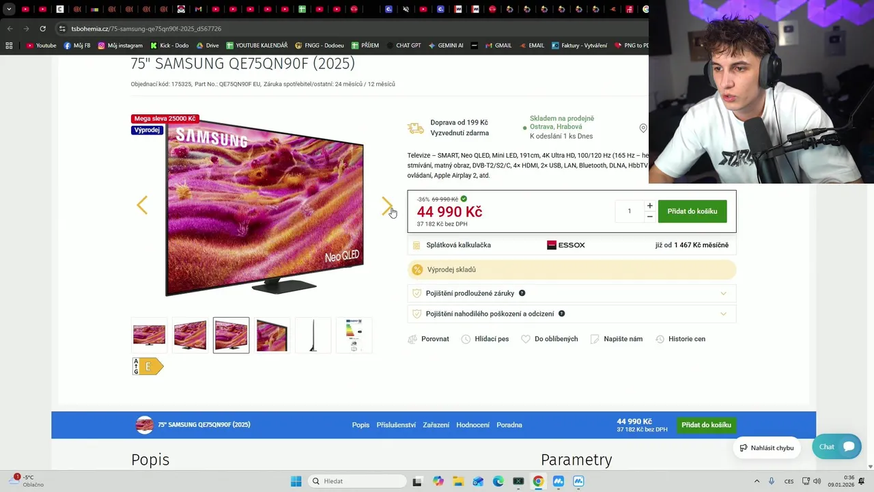Screen dimensions: 874x492
Task: Decrease quantity with the minus stepper
Action: [649, 217]
